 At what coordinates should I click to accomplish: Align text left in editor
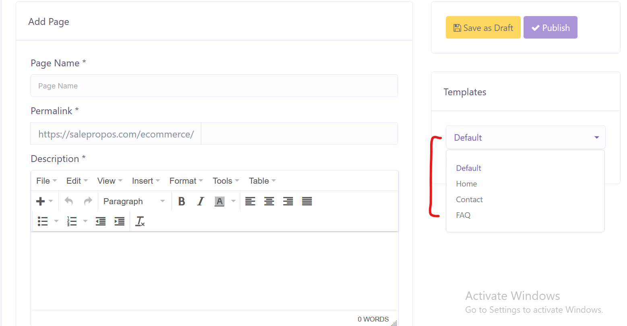click(250, 201)
